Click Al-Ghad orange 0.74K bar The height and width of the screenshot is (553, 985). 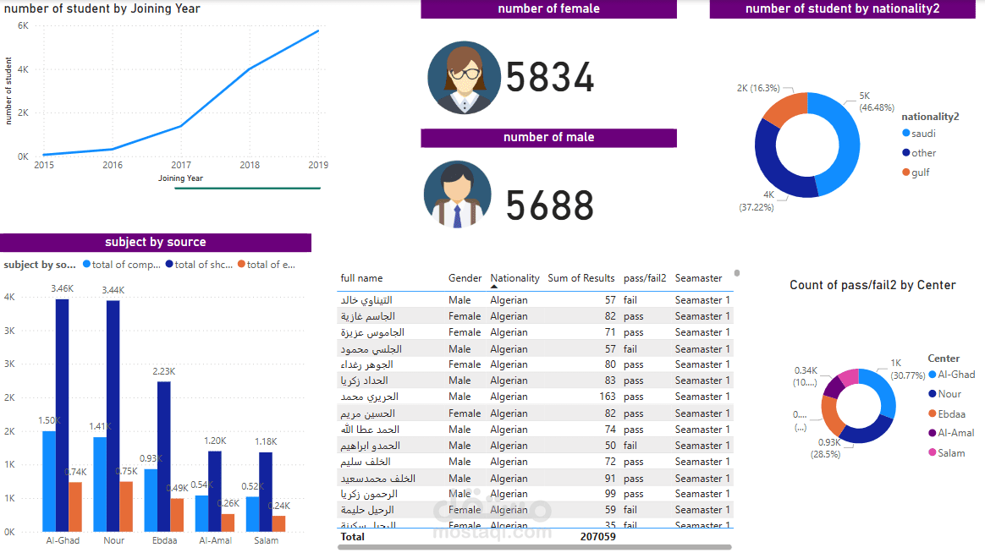[75, 507]
